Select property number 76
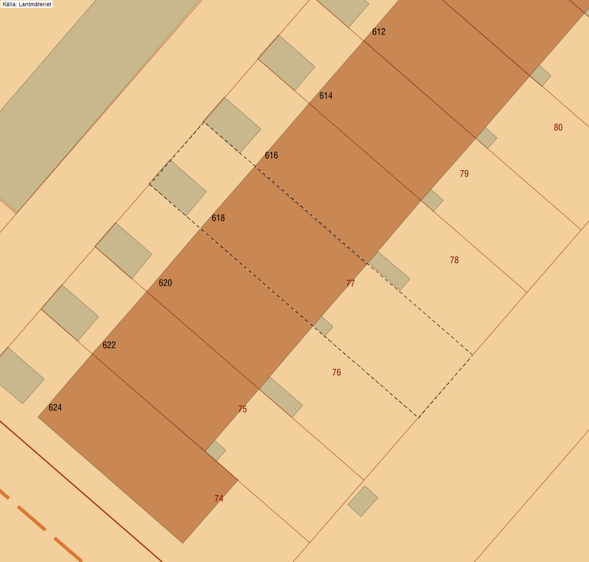Viewport: 589px width, 562px height. [336, 373]
